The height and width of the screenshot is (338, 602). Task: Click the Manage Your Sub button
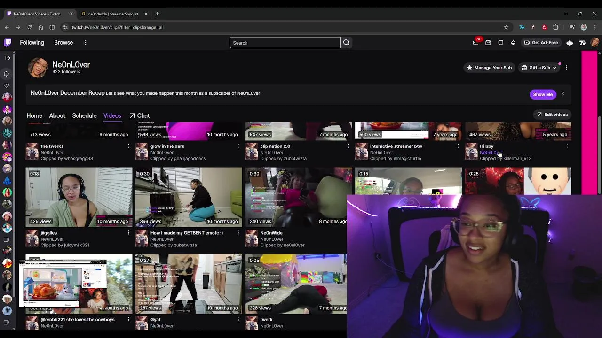pos(489,68)
